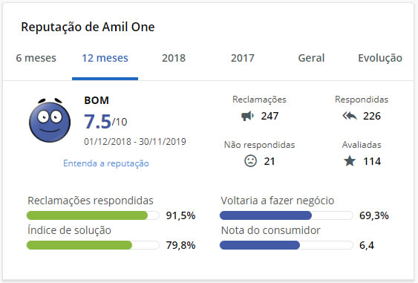Click the Reclamações respondidas green progress bar
The width and height of the screenshot is (418, 283).
click(x=93, y=215)
